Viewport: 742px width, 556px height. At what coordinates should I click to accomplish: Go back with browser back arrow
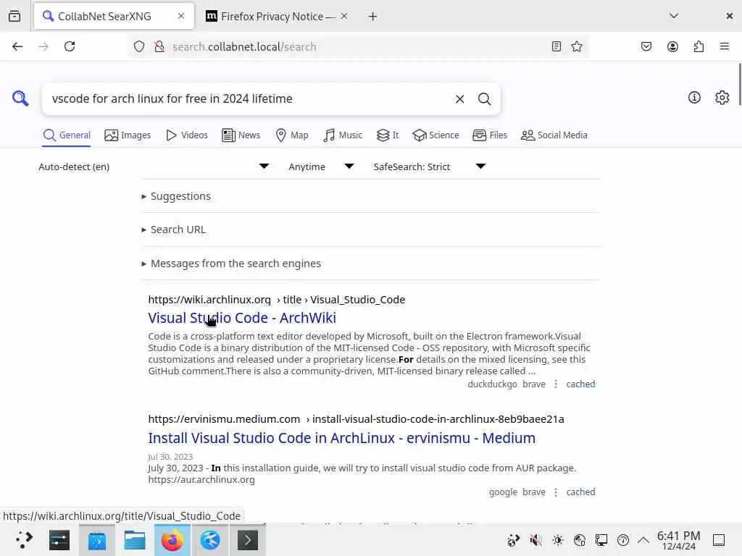click(x=17, y=46)
